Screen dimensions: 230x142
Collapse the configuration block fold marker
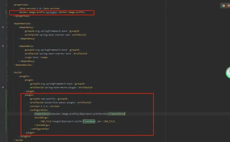coord(7,110)
